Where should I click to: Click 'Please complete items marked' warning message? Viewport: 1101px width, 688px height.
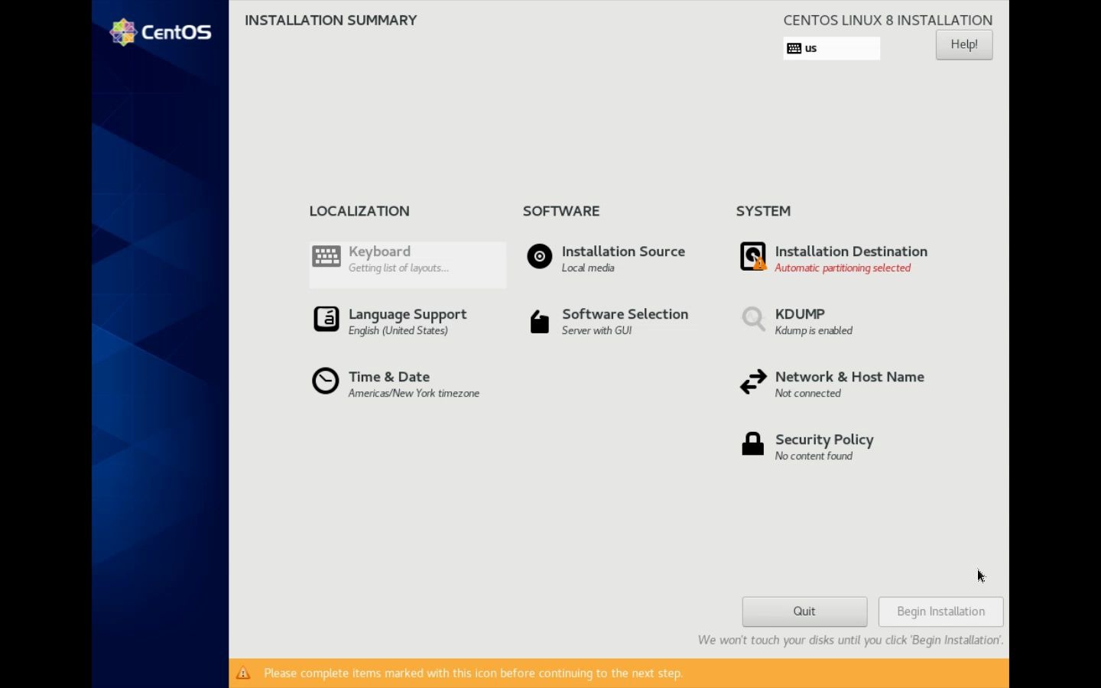(x=473, y=673)
